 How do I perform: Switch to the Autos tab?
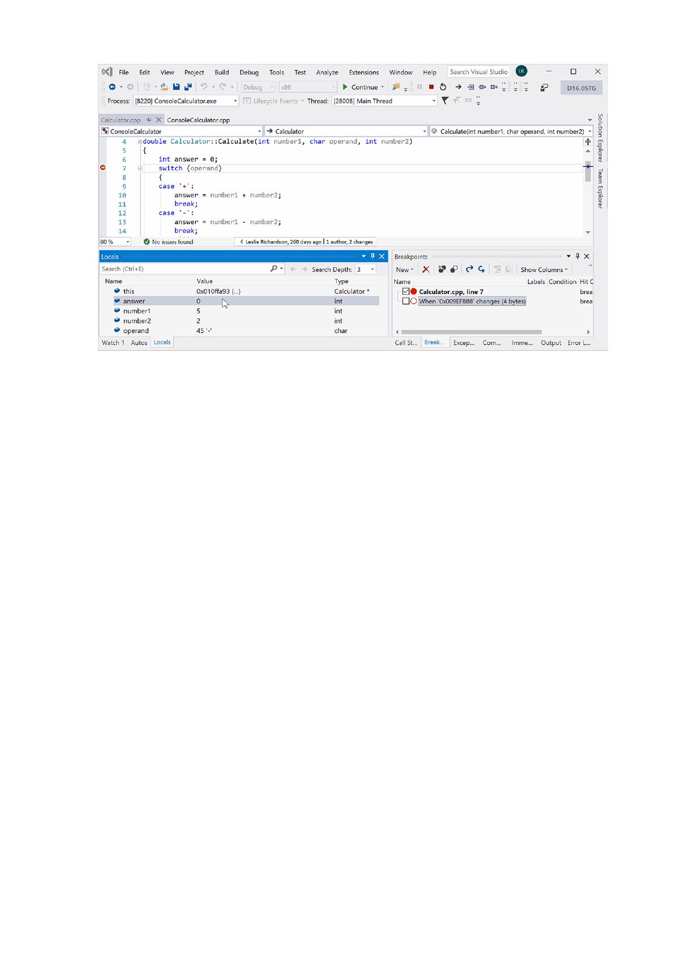(x=139, y=343)
